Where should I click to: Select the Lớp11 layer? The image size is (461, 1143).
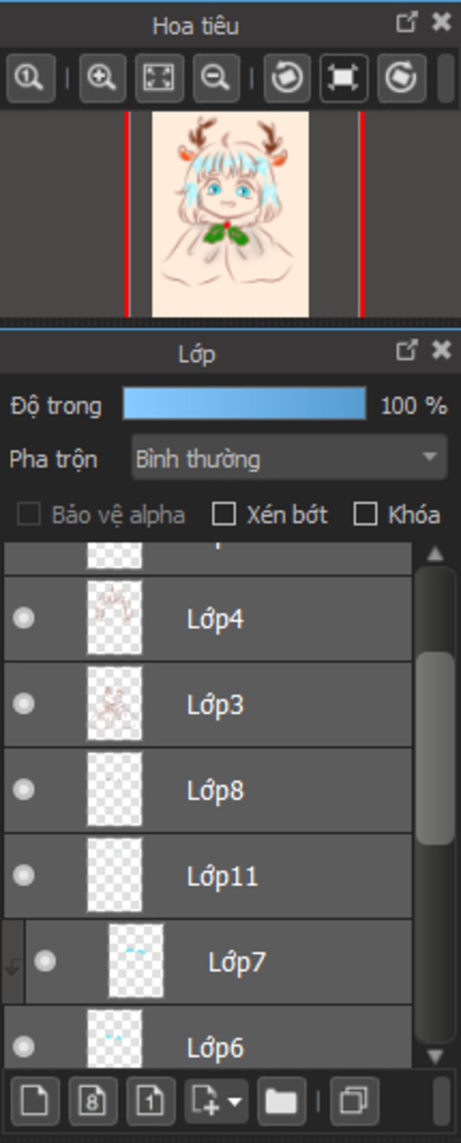(x=270, y=876)
